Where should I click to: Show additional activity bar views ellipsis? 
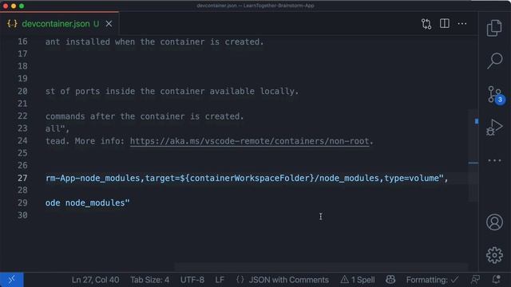[494, 160]
